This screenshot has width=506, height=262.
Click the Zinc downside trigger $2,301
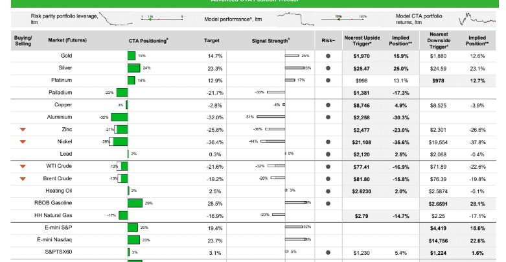[x=438, y=130]
